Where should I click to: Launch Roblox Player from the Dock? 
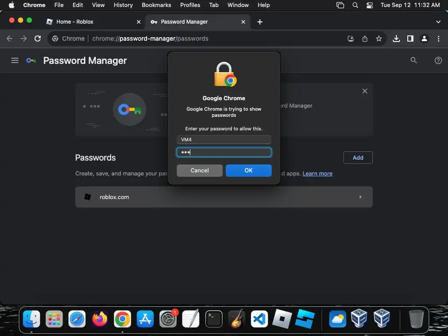click(282, 318)
